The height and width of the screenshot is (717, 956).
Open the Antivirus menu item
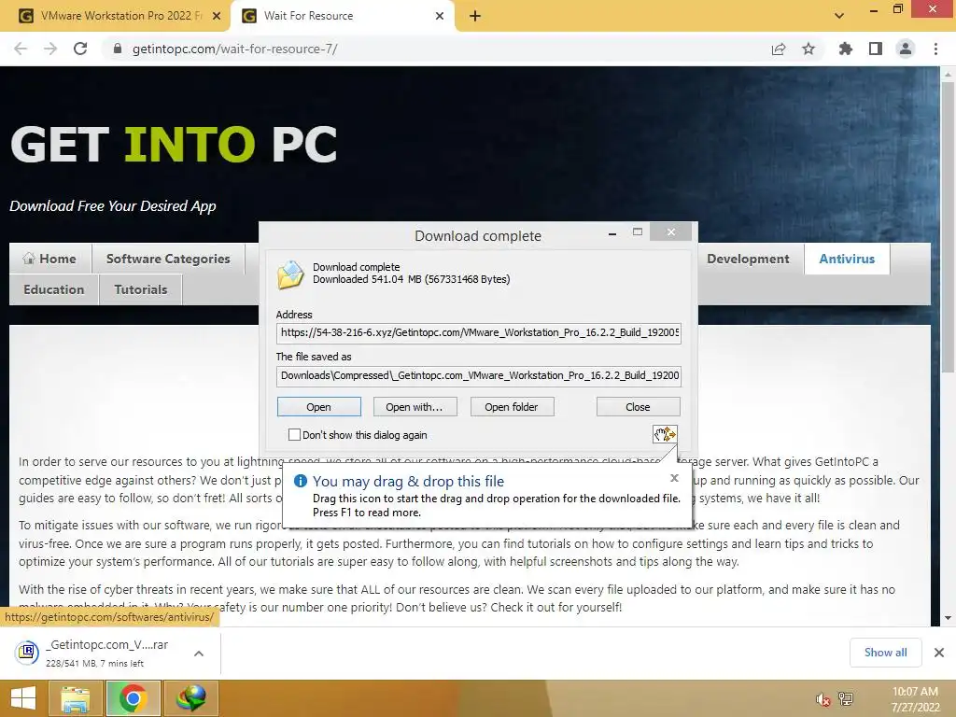pos(847,259)
